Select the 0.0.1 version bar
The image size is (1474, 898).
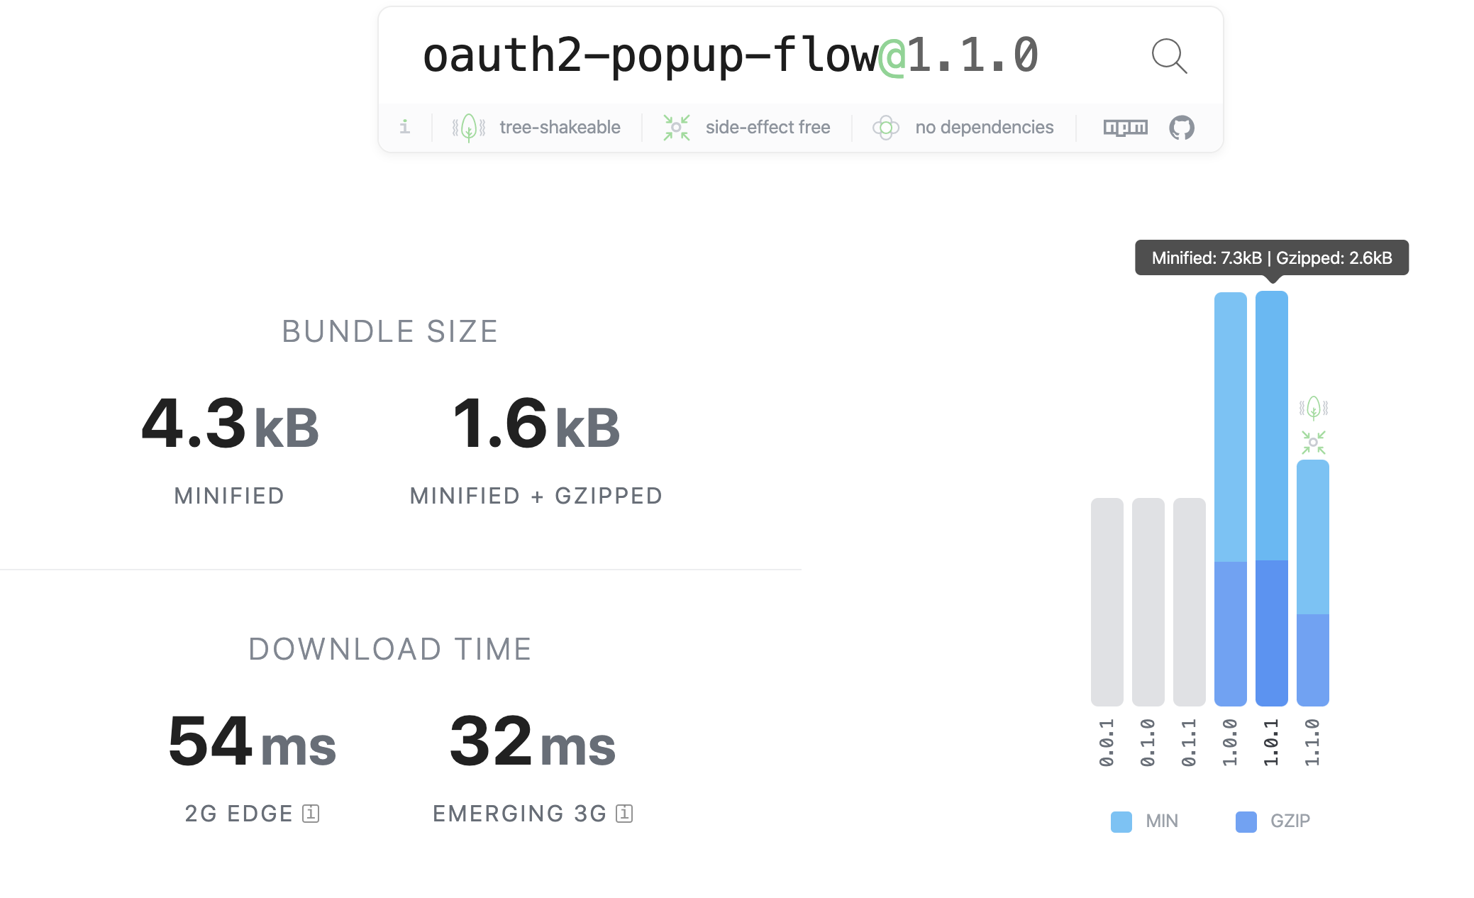pyautogui.click(x=1107, y=602)
